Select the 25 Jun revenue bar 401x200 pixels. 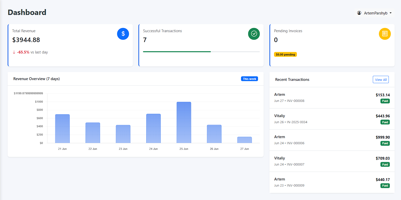click(184, 122)
